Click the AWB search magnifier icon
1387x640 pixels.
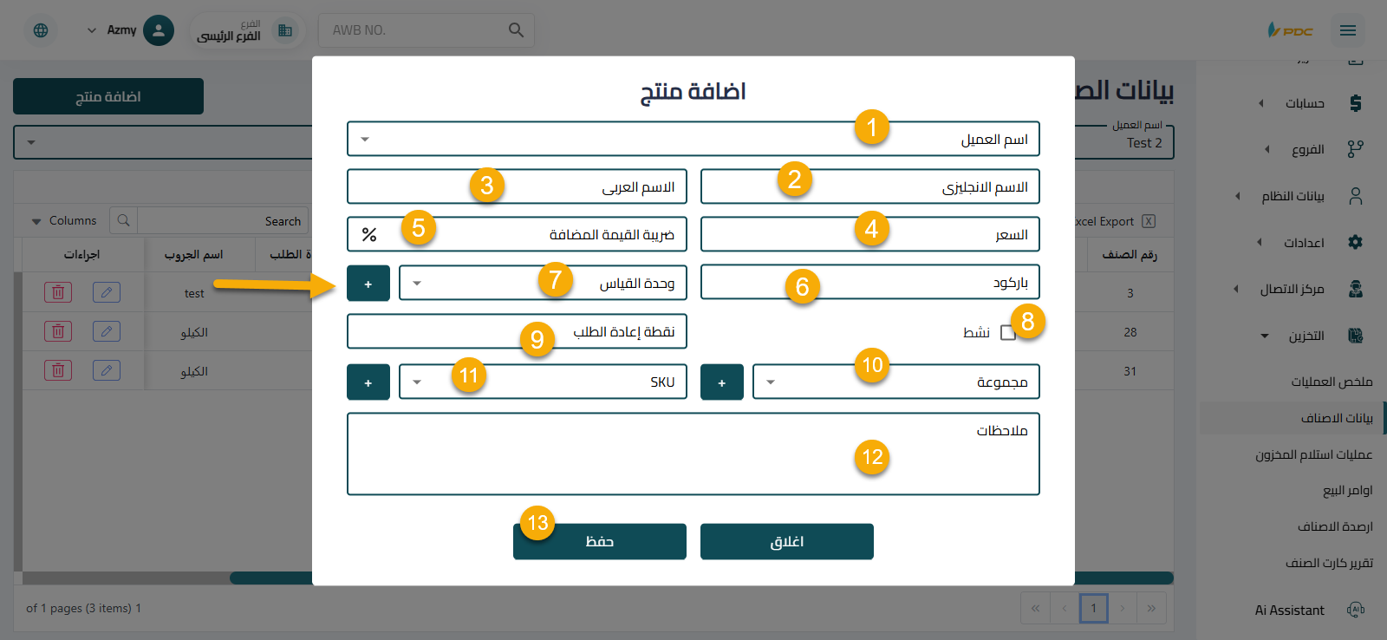[516, 30]
